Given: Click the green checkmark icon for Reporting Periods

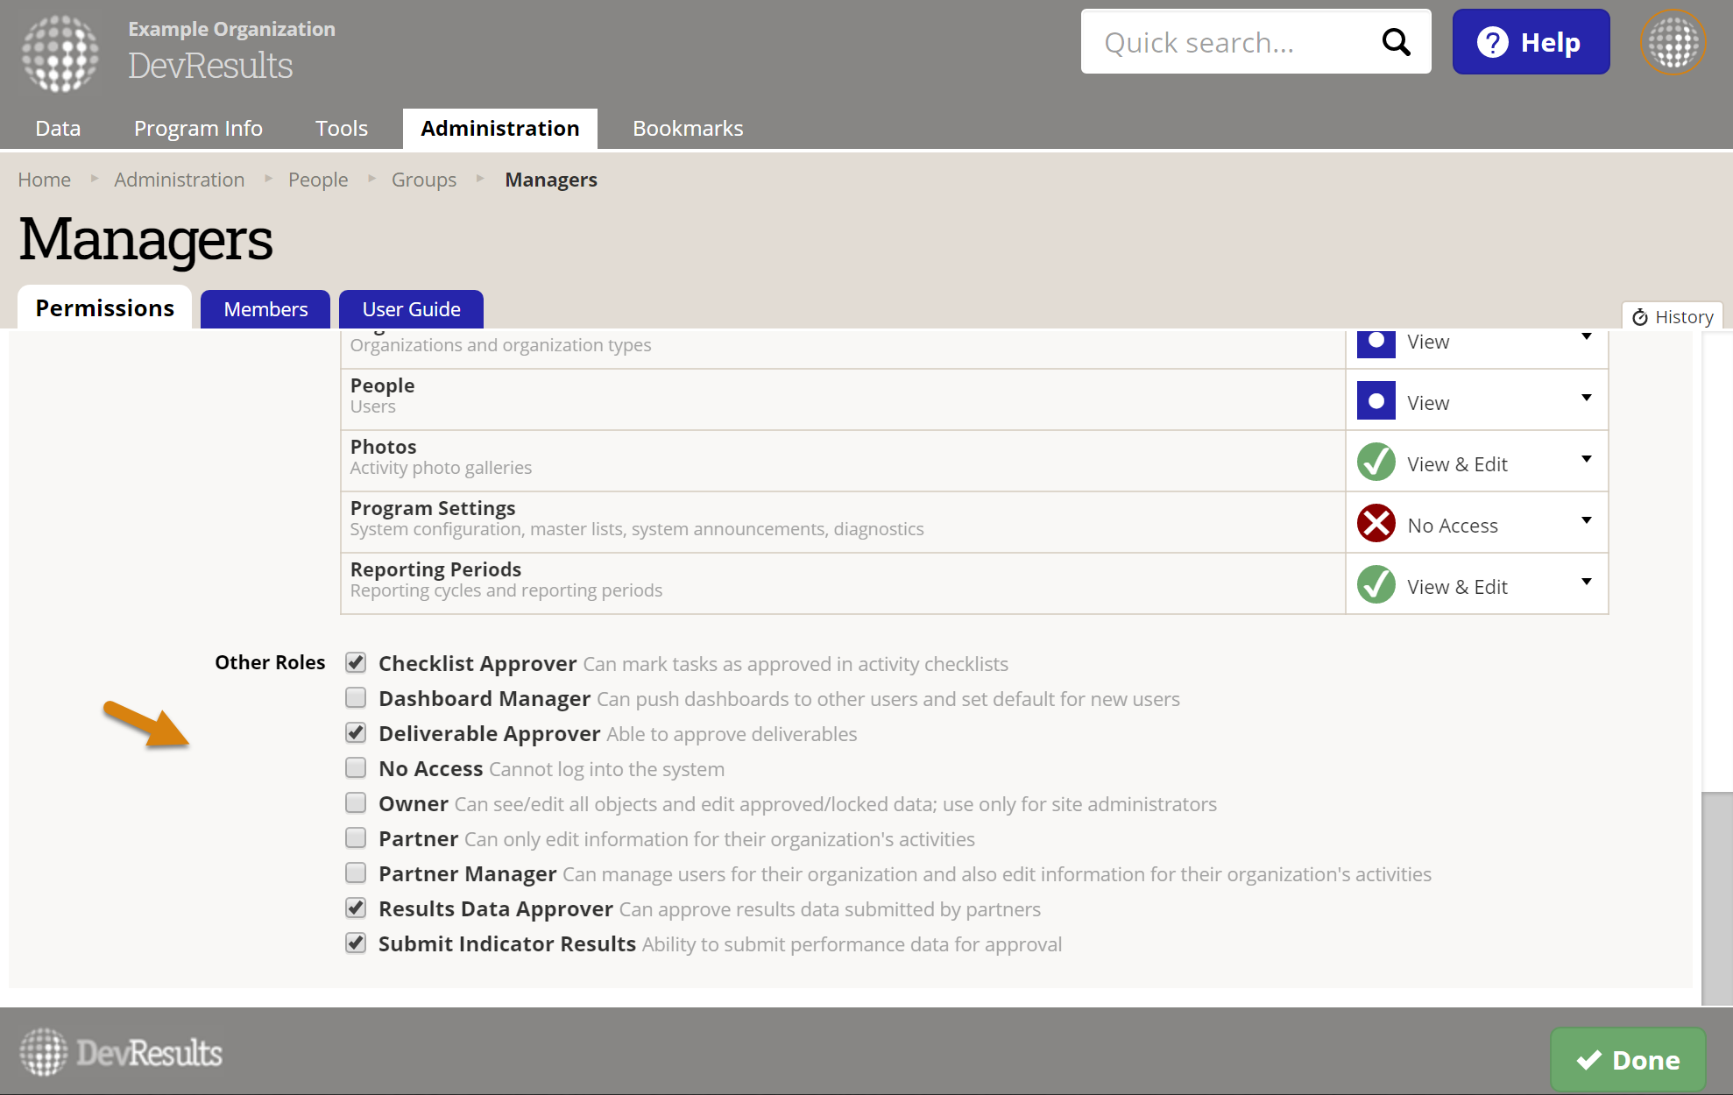Looking at the screenshot, I should coord(1376,584).
